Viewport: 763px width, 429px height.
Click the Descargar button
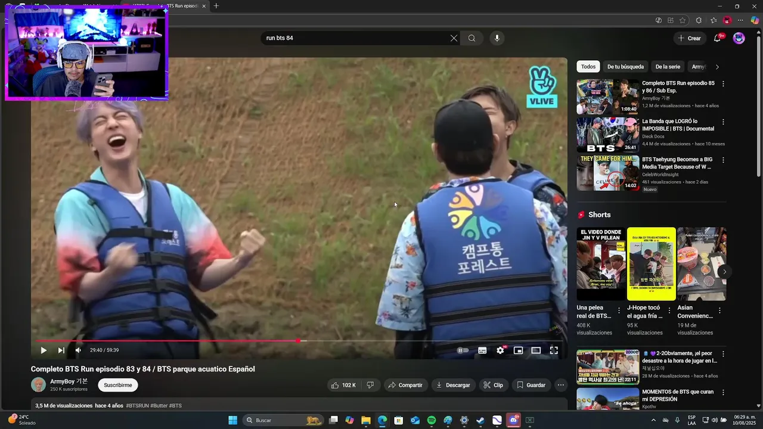(453, 386)
